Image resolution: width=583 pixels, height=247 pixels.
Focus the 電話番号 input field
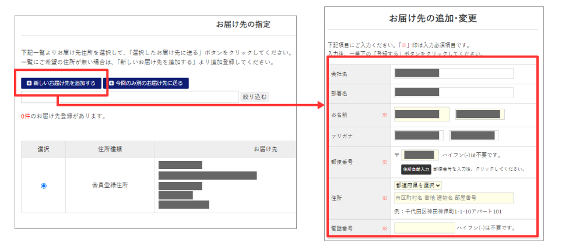tap(424, 228)
